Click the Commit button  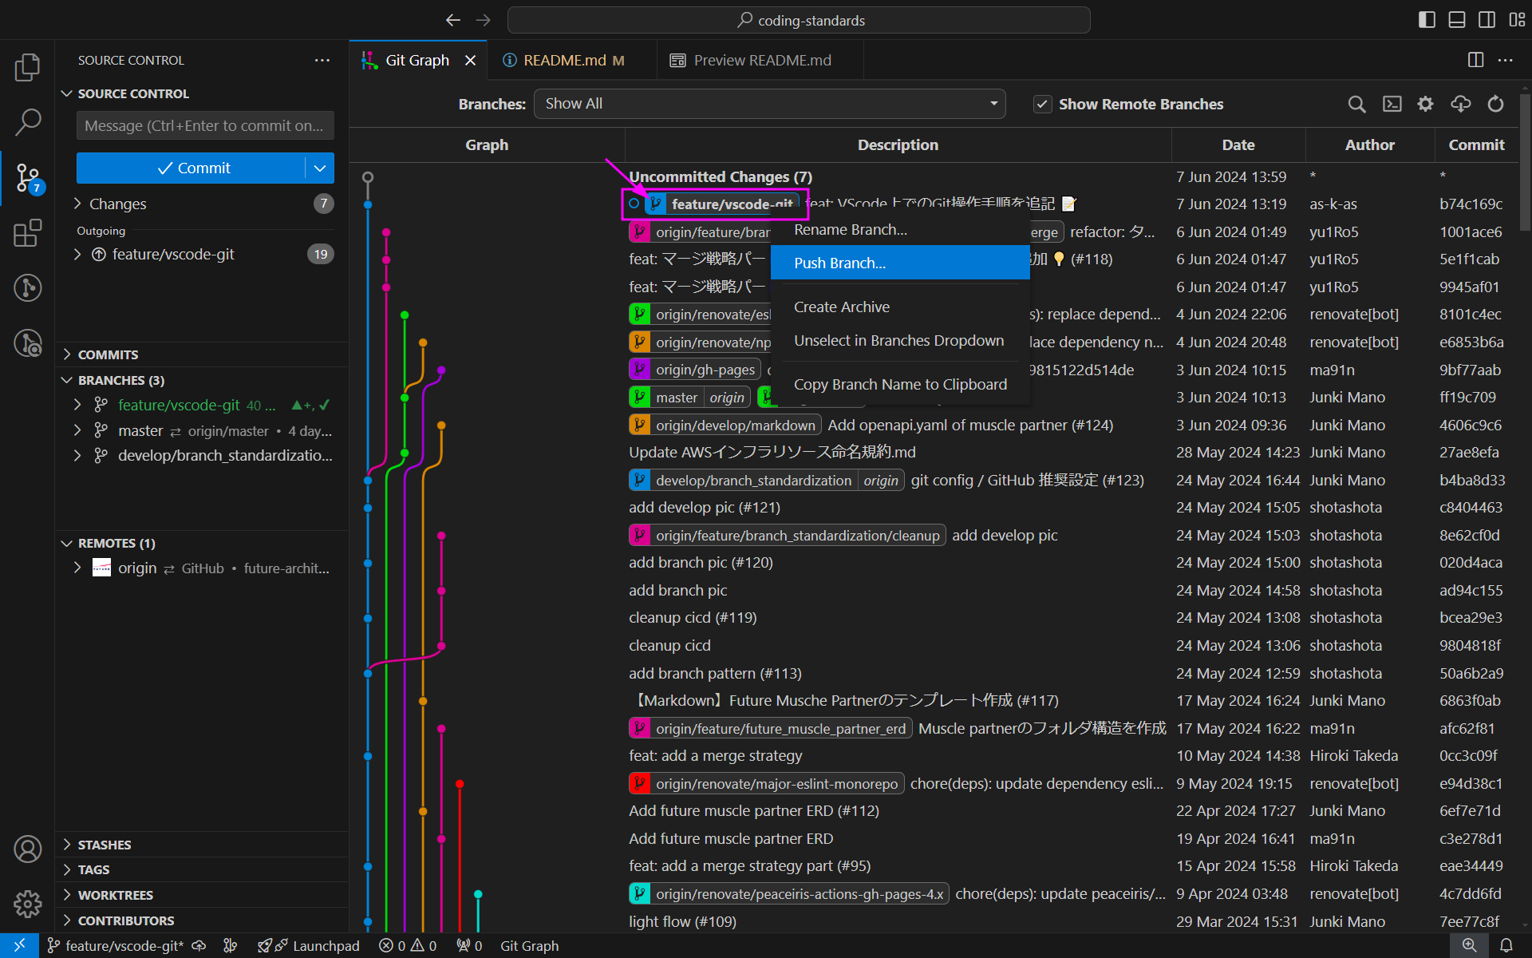click(191, 168)
